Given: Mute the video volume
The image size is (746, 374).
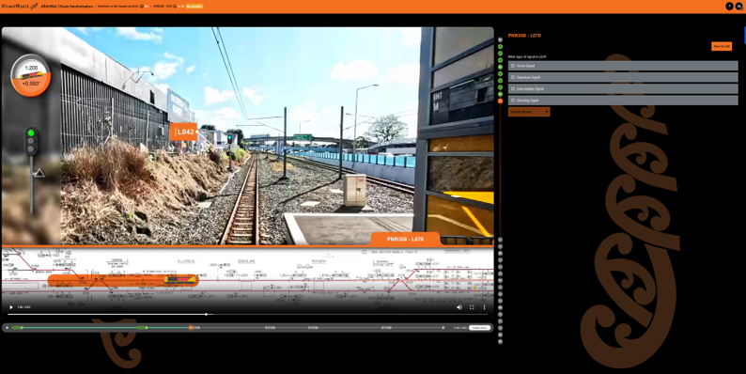Looking at the screenshot, I should (459, 307).
